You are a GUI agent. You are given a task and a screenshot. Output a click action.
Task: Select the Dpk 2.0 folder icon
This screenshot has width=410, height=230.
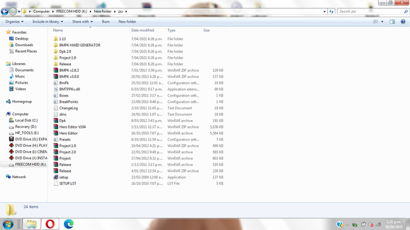pyautogui.click(x=56, y=51)
